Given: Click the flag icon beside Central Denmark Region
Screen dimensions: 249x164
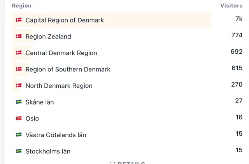Looking at the screenshot, I should [x=19, y=52].
